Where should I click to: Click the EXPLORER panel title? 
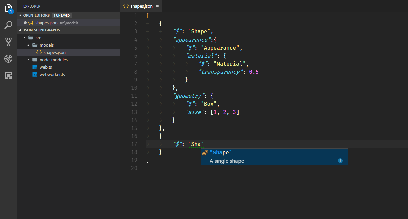pyautogui.click(x=32, y=6)
